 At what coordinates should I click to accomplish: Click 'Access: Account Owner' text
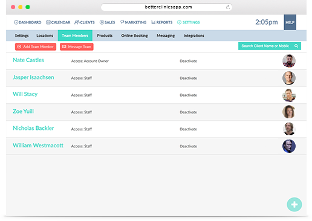pyautogui.click(x=90, y=61)
